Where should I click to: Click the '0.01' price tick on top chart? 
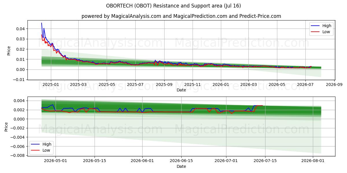click(x=21, y=59)
